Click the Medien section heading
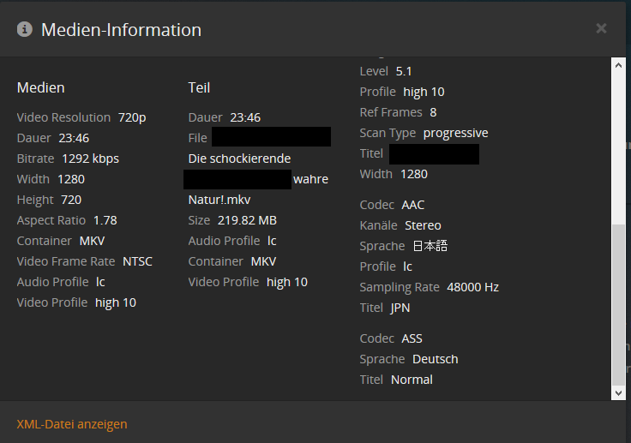631x443 pixels. click(40, 87)
